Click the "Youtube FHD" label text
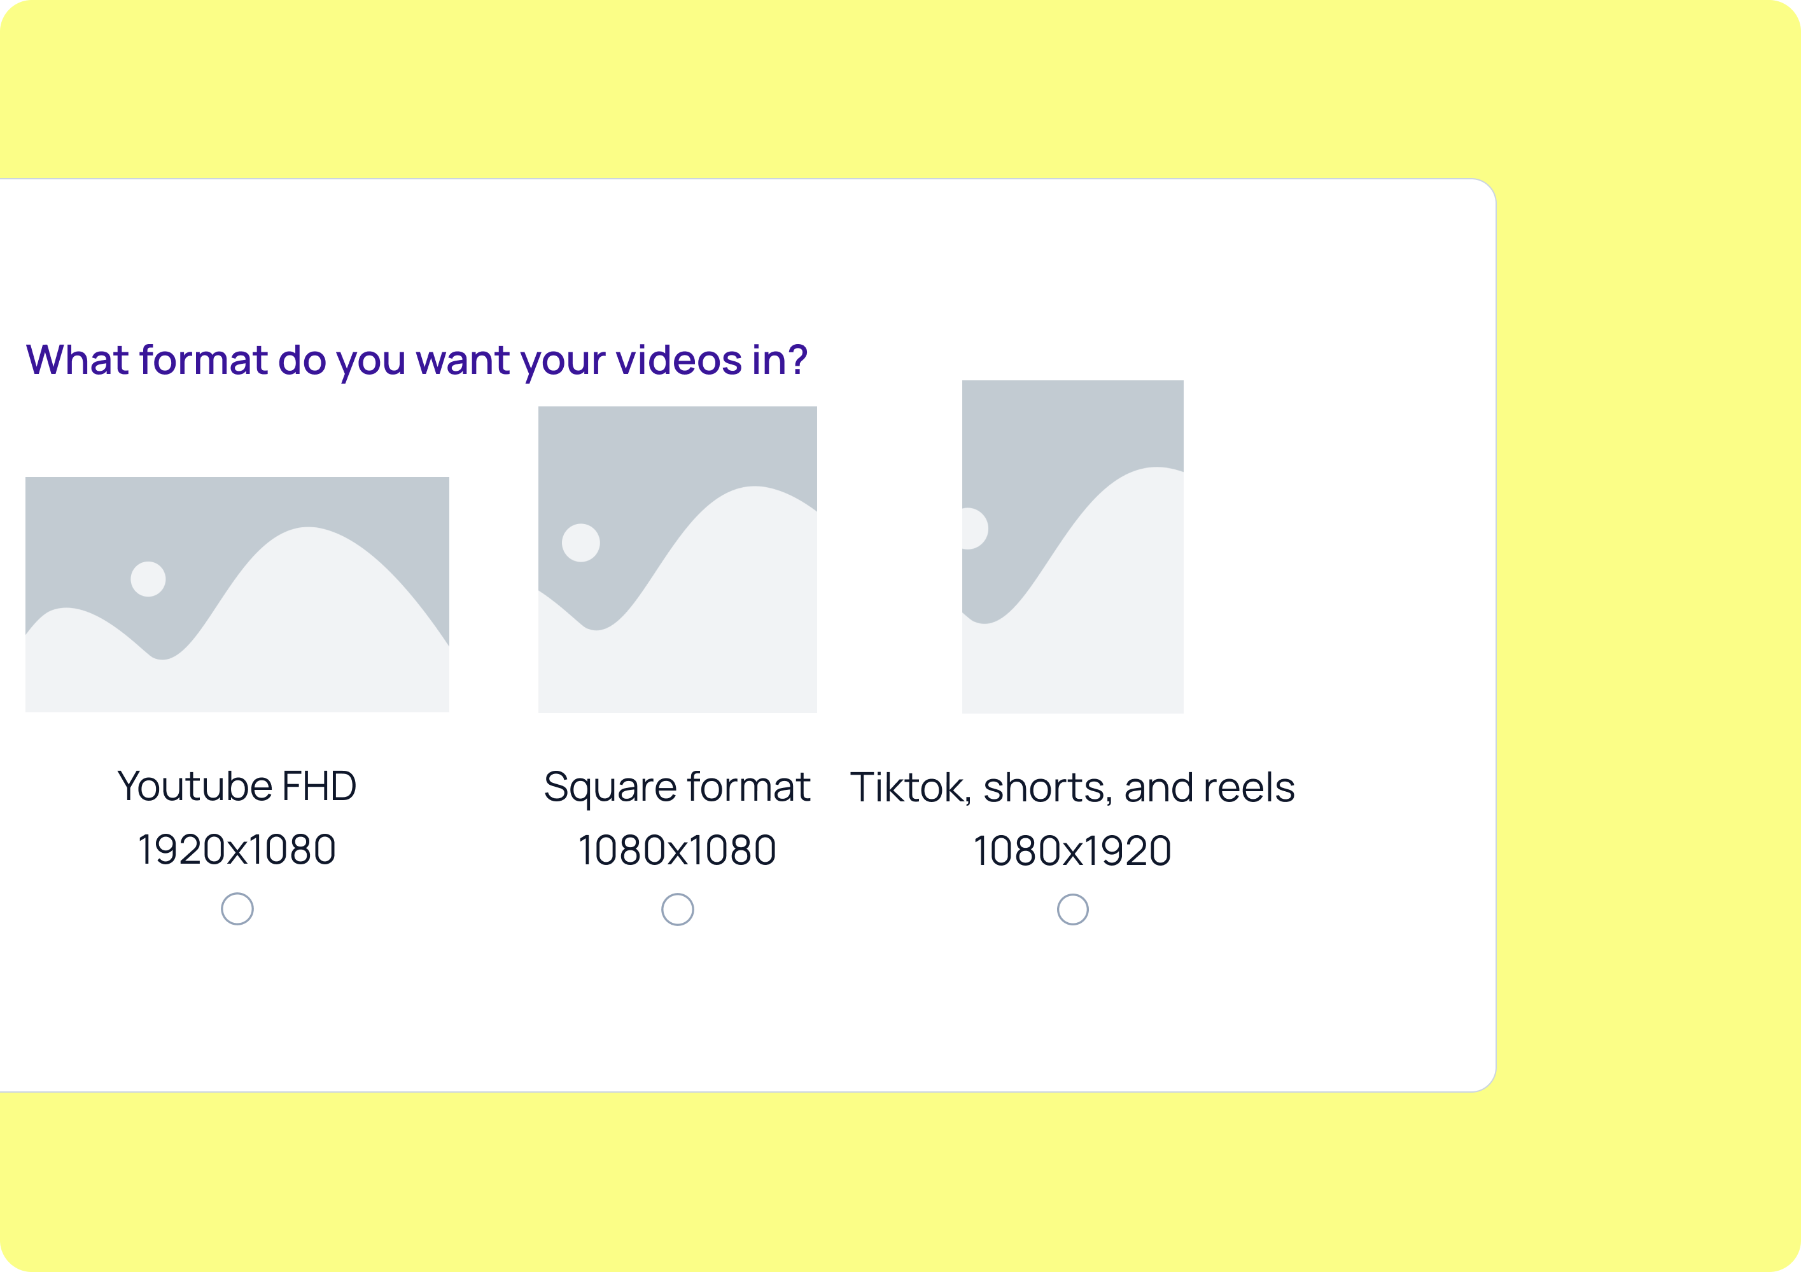The width and height of the screenshot is (1801, 1272). click(x=237, y=786)
